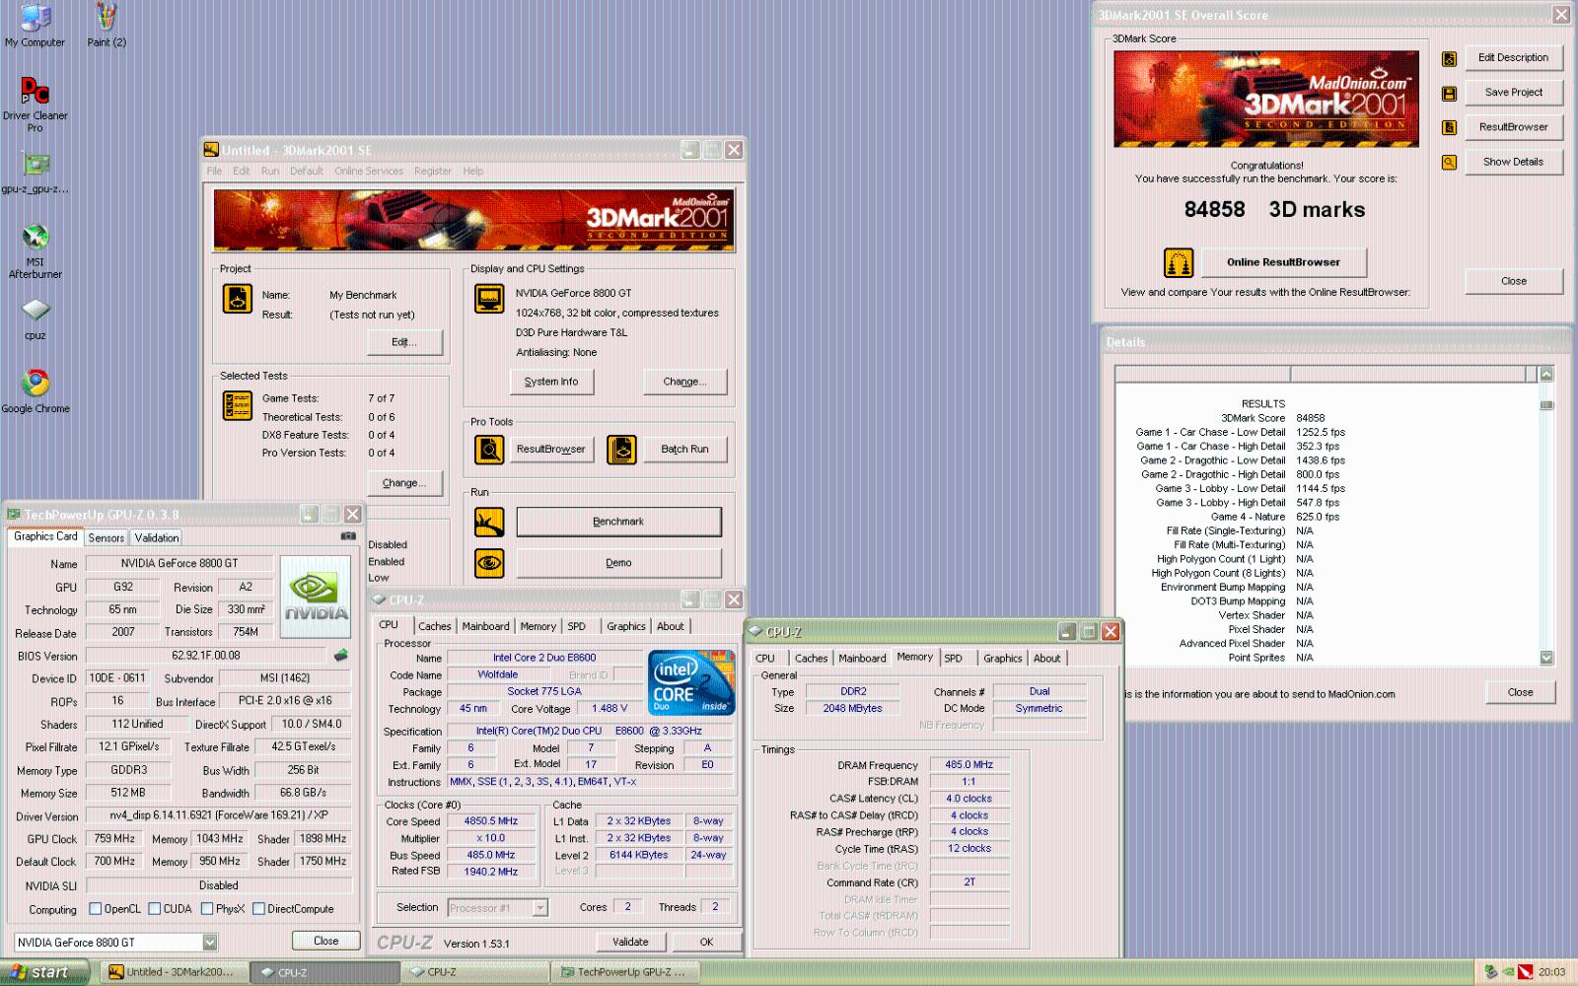
Task: Click the Batch Run icon
Action: point(621,450)
